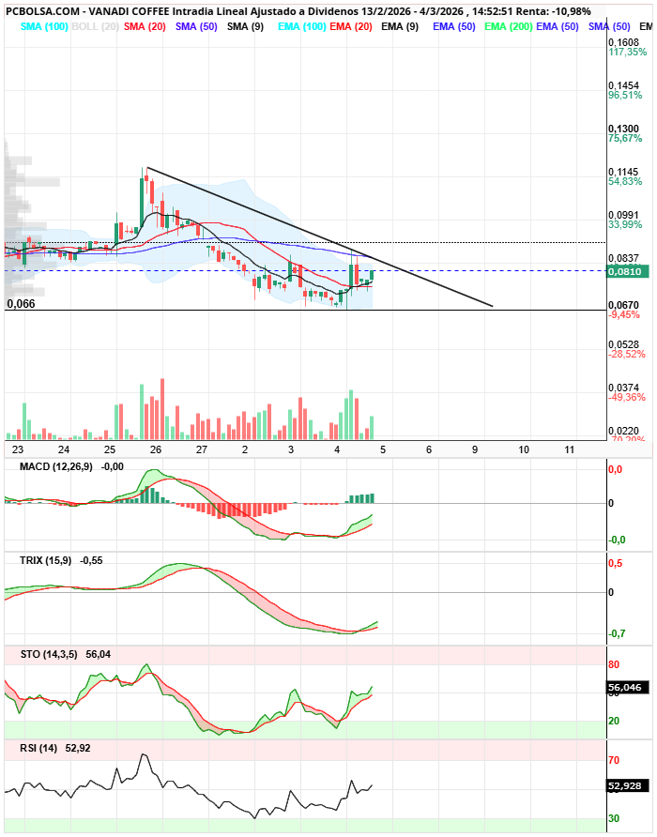Select the -9,45% axis percentage
The image size is (657, 837).
click(624, 315)
